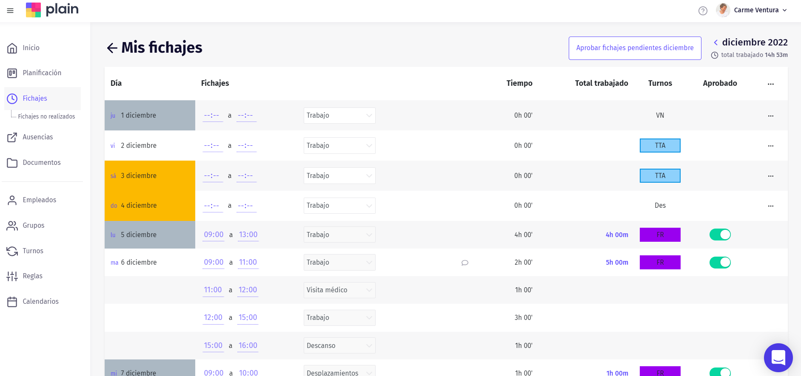This screenshot has height=376, width=801.
Task: Toggle approval for 6 diciembre
Action: tap(720, 263)
